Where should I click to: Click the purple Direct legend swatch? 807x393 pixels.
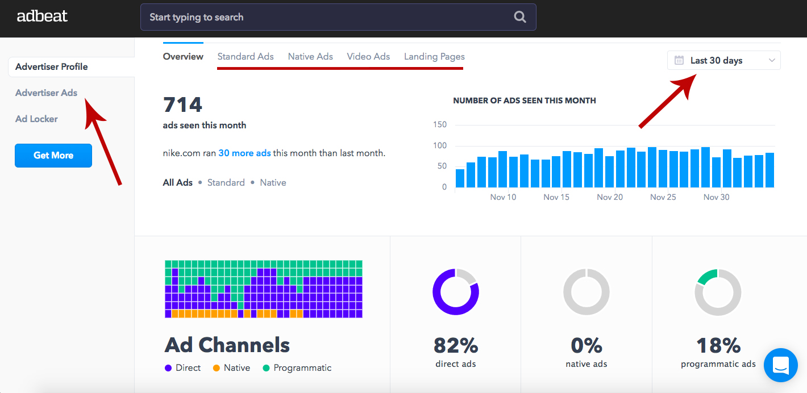coord(168,368)
